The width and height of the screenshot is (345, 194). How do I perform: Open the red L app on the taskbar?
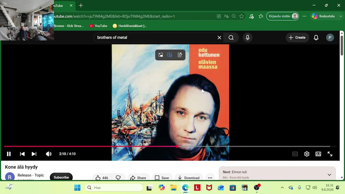point(197,188)
